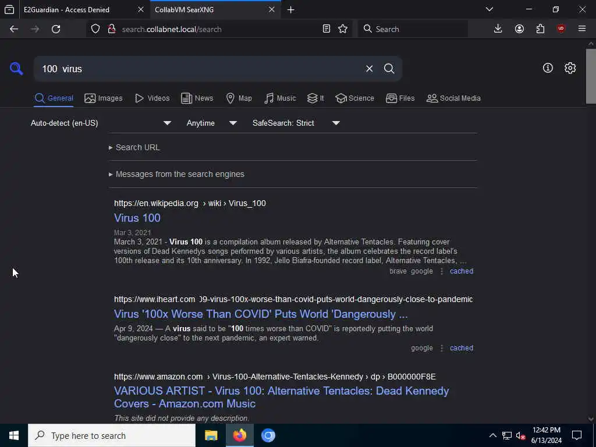Toggle reader view icon in address bar
Viewport: 596px width, 447px height.
(326, 29)
